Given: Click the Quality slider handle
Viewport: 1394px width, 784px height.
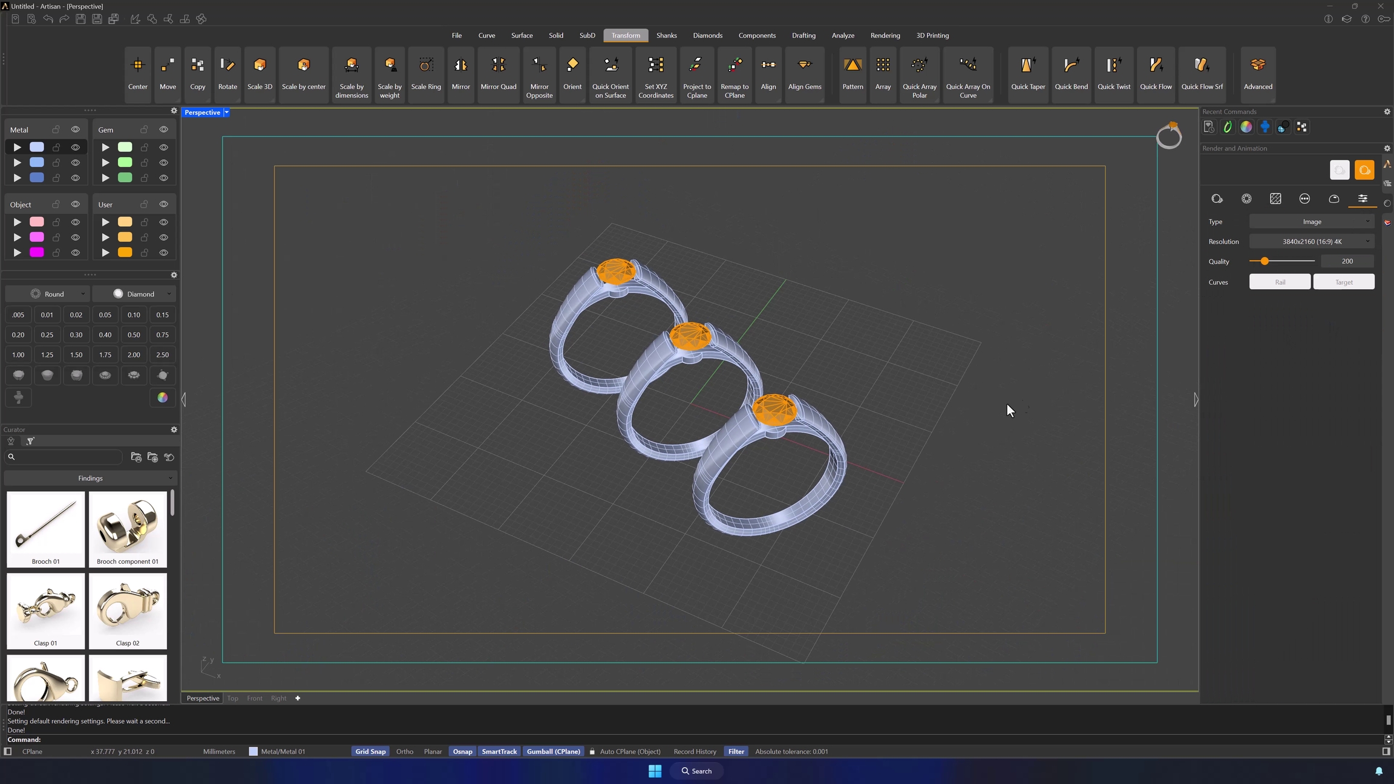Looking at the screenshot, I should [x=1265, y=261].
